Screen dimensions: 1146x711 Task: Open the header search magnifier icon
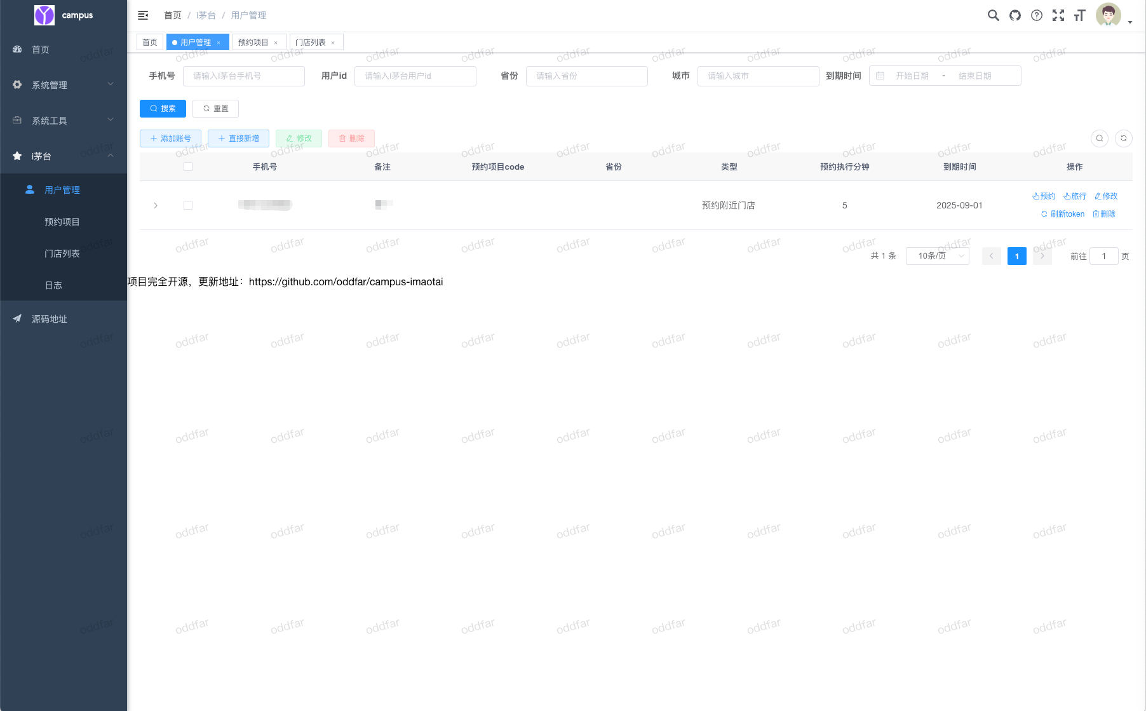pos(994,15)
